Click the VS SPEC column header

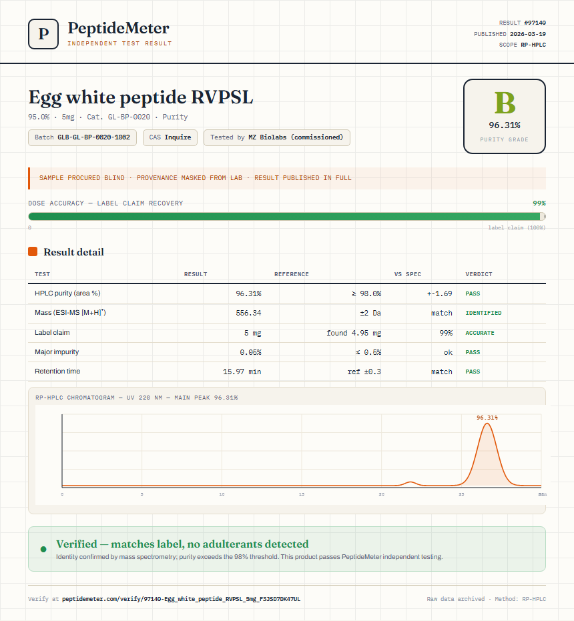[x=408, y=274]
